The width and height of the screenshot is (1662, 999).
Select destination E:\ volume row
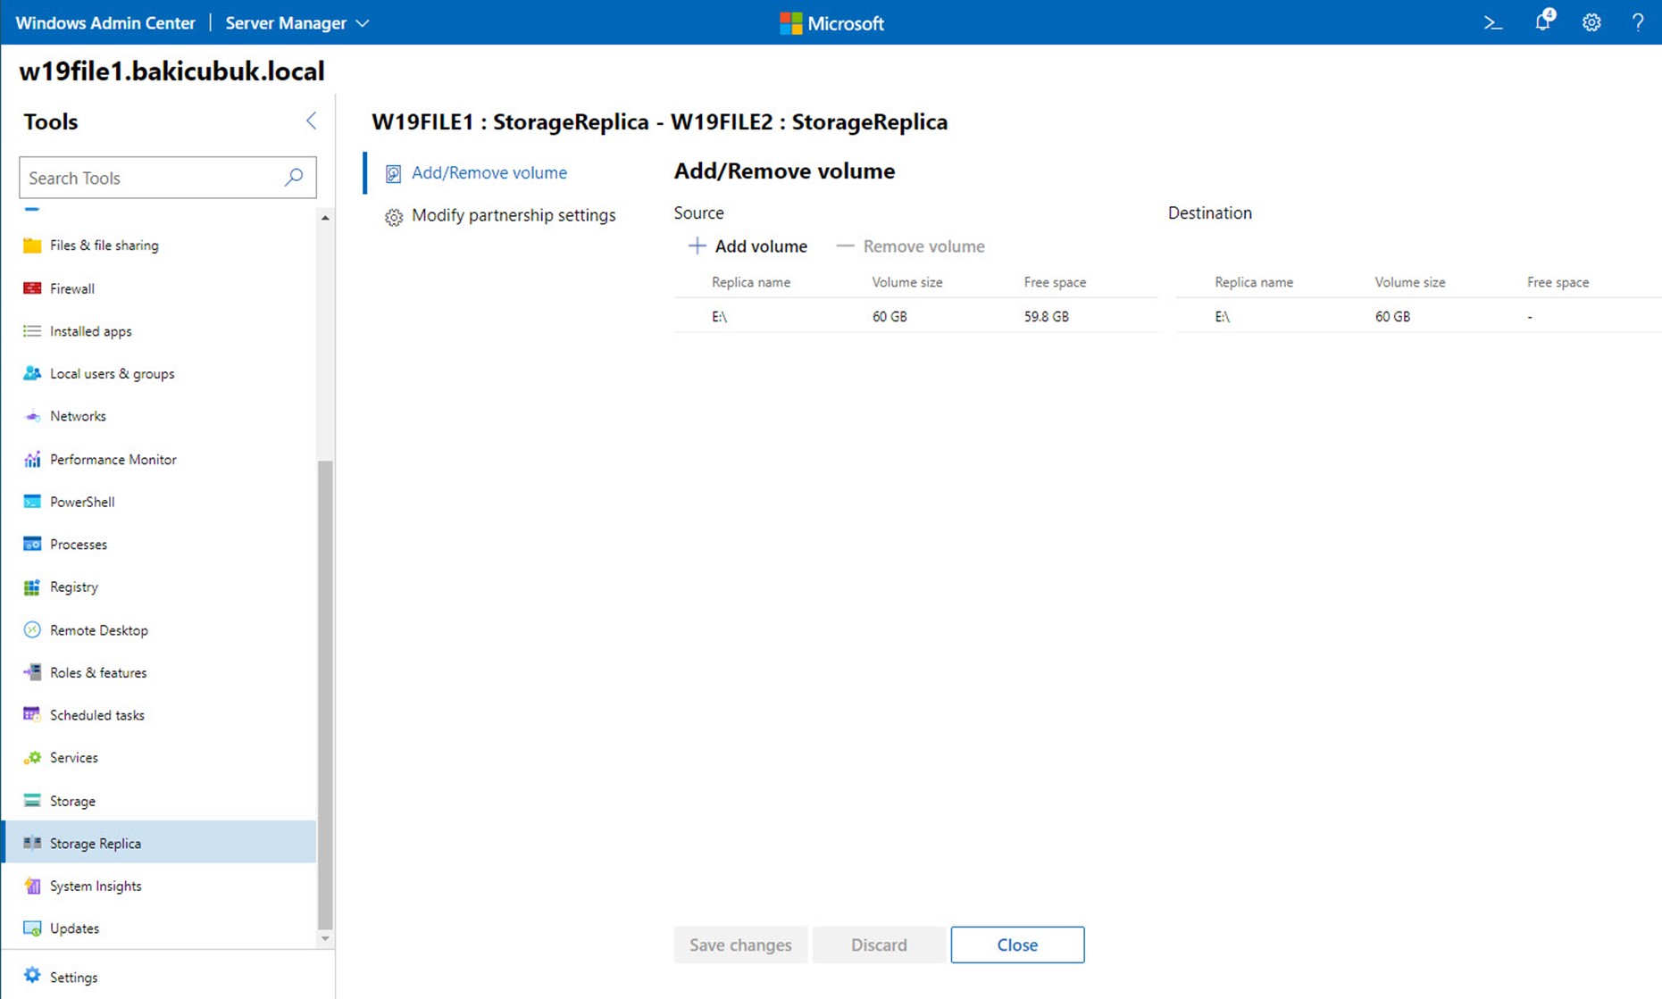(x=1419, y=316)
